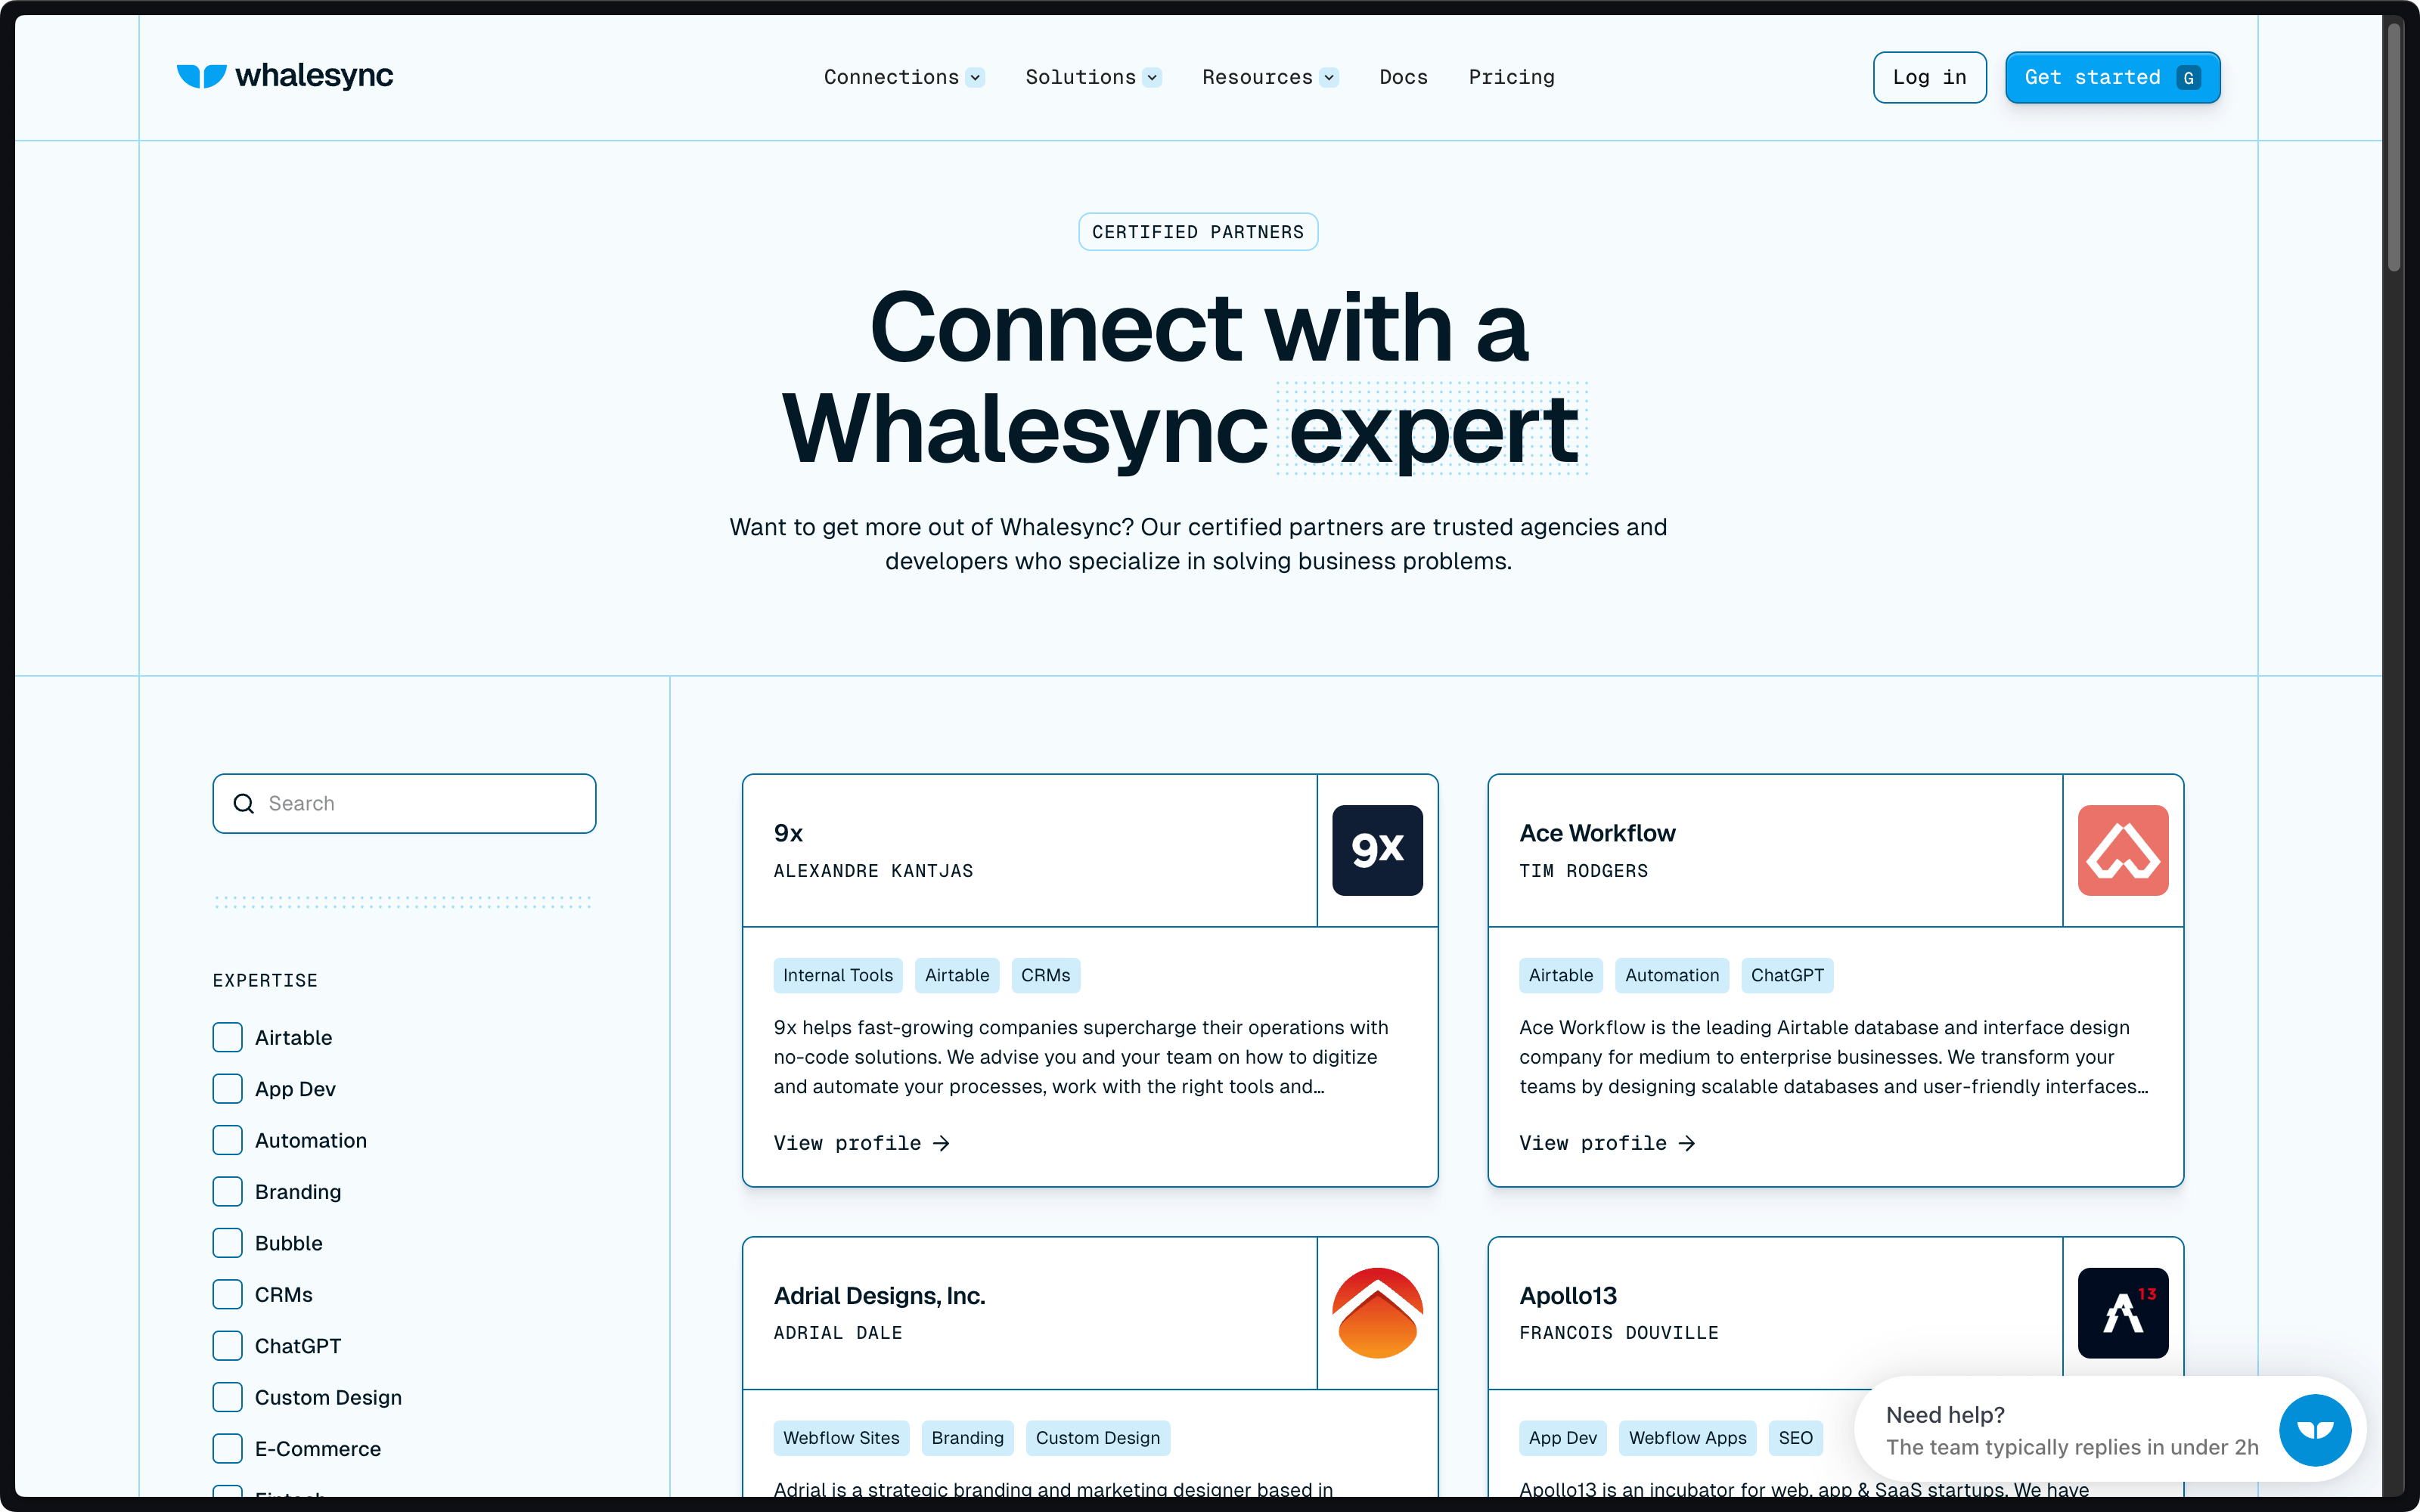Click the Ace Workflow logo
The image size is (2420, 1512).
2123,850
